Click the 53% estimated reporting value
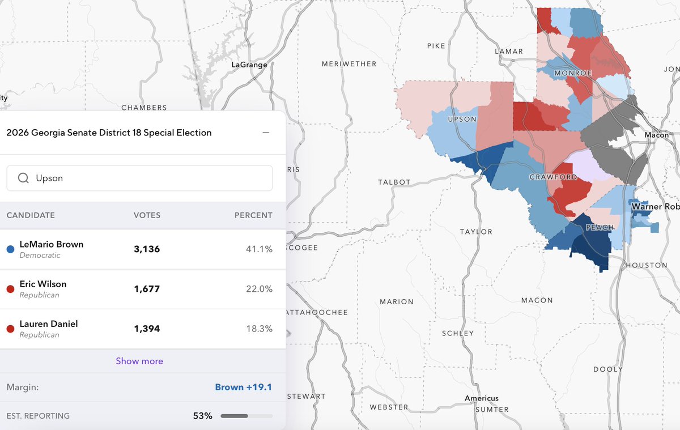The height and width of the screenshot is (430, 680). 203,416
